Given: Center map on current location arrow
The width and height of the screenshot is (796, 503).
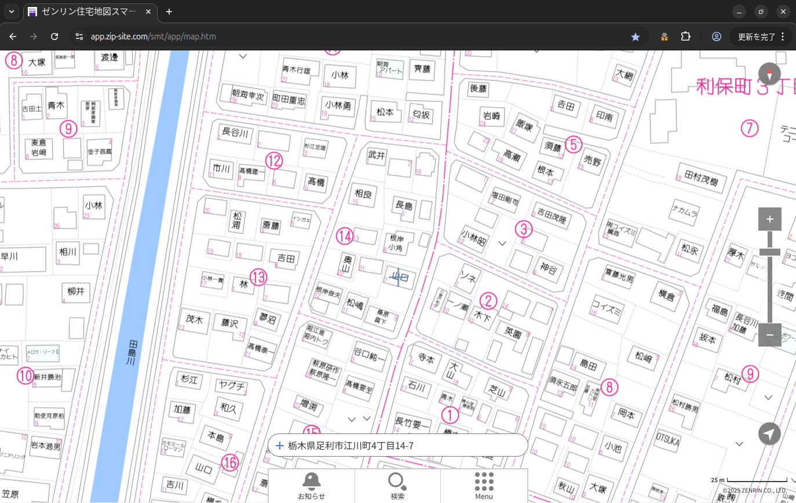Looking at the screenshot, I should click(769, 433).
